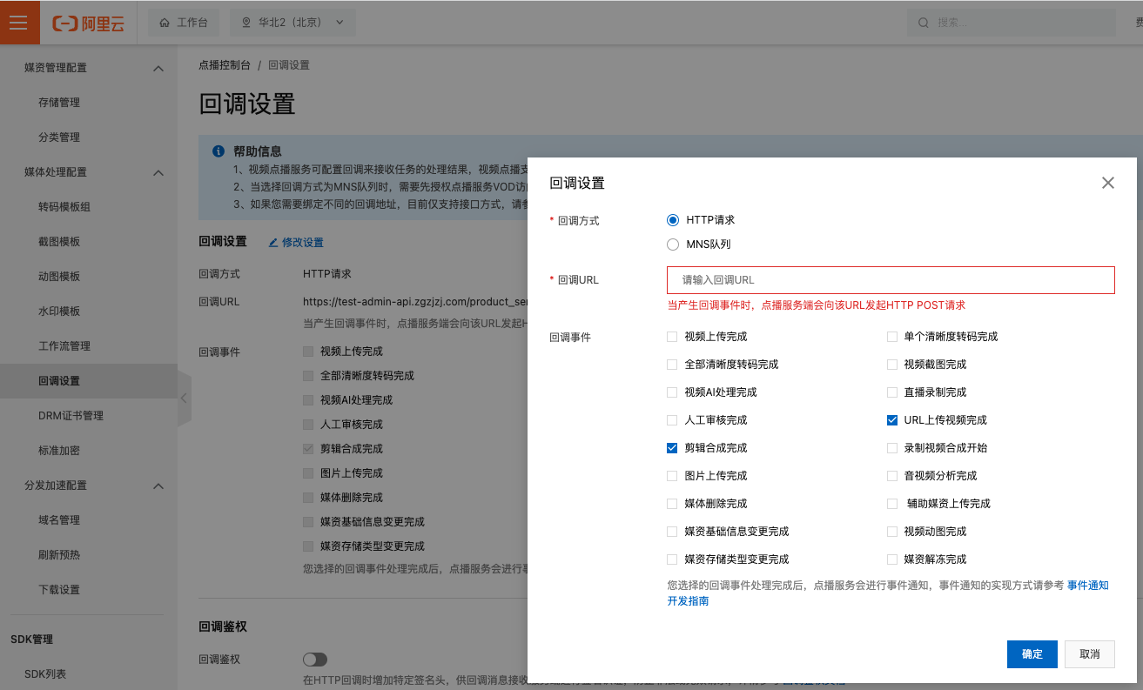The image size is (1143, 690).
Task: Click the 修改设置 link
Action: click(303, 242)
